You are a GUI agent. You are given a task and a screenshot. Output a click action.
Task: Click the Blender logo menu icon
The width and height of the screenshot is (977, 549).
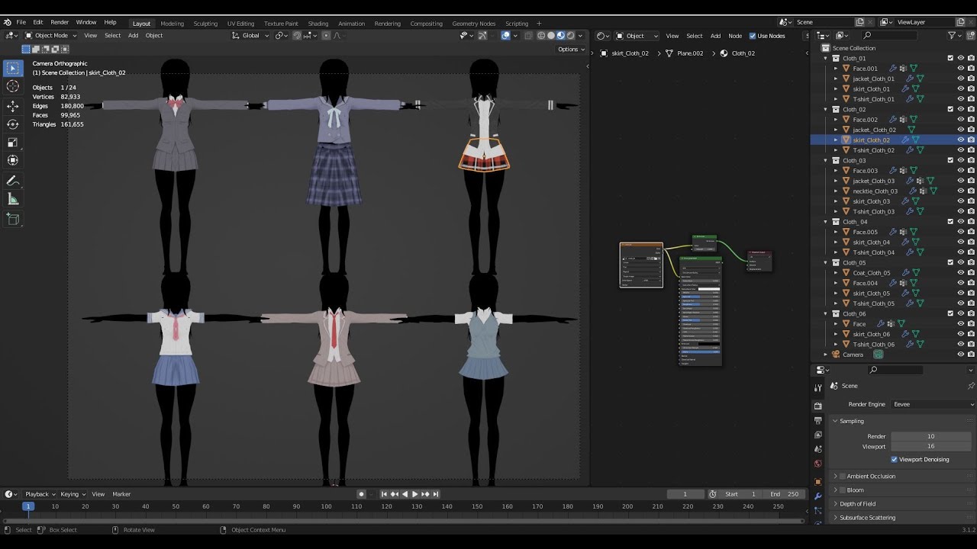tap(7, 23)
